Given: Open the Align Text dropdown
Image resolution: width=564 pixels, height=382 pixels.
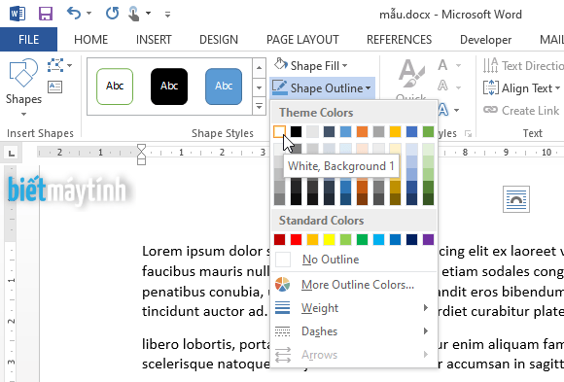Looking at the screenshot, I should (x=521, y=87).
